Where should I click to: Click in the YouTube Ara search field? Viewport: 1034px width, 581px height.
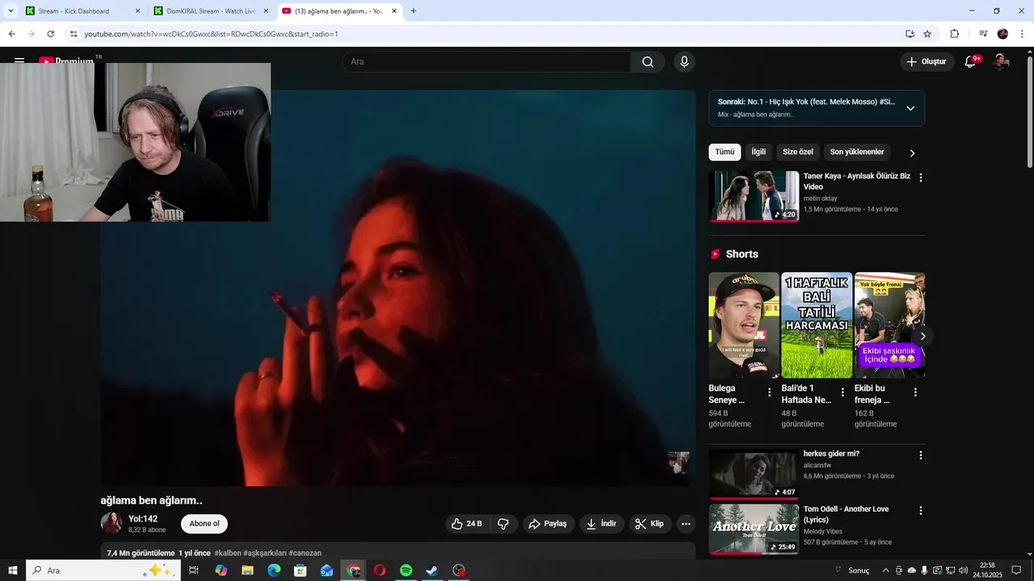click(487, 62)
